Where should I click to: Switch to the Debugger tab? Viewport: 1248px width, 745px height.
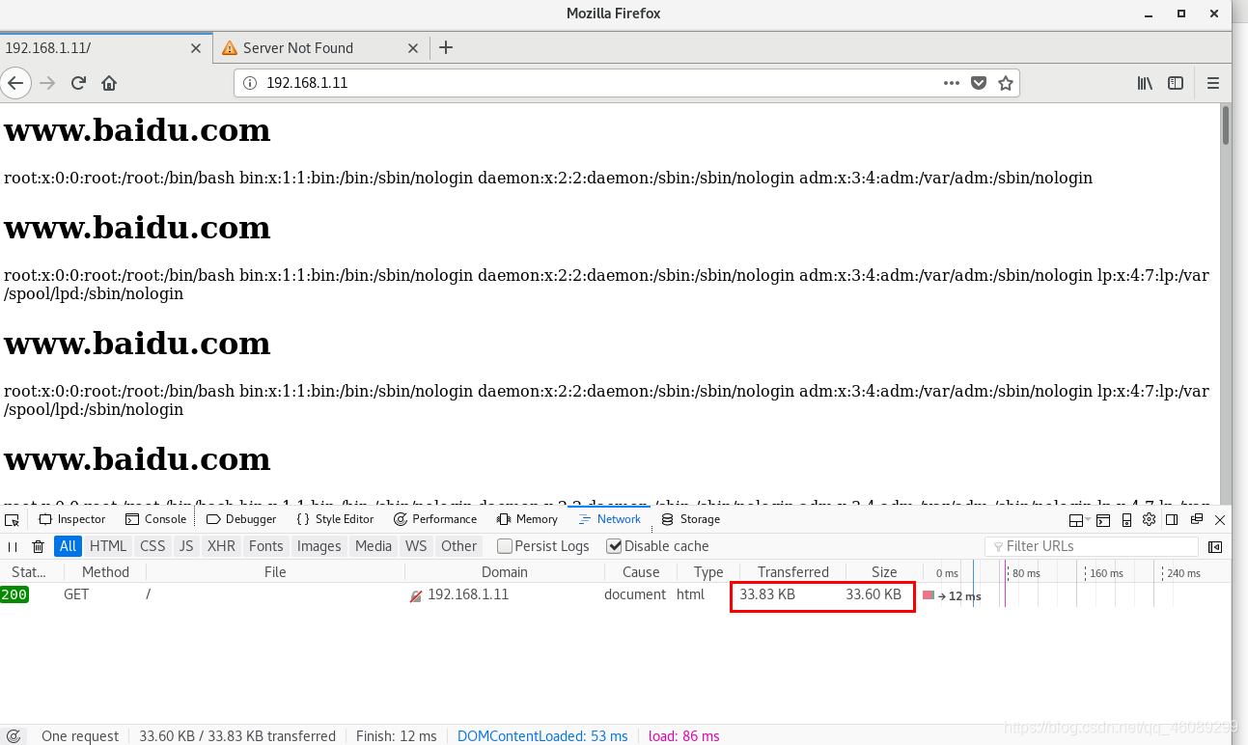pyautogui.click(x=241, y=519)
